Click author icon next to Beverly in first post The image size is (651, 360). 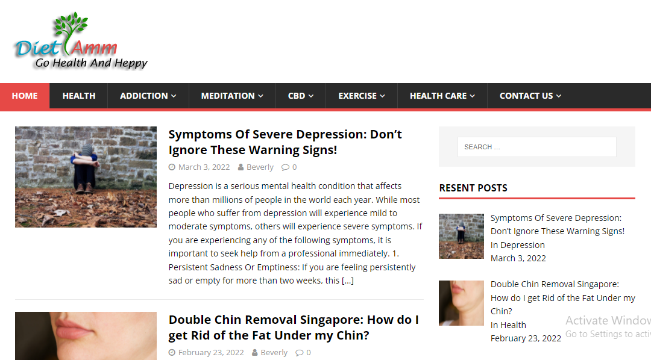[x=241, y=167]
